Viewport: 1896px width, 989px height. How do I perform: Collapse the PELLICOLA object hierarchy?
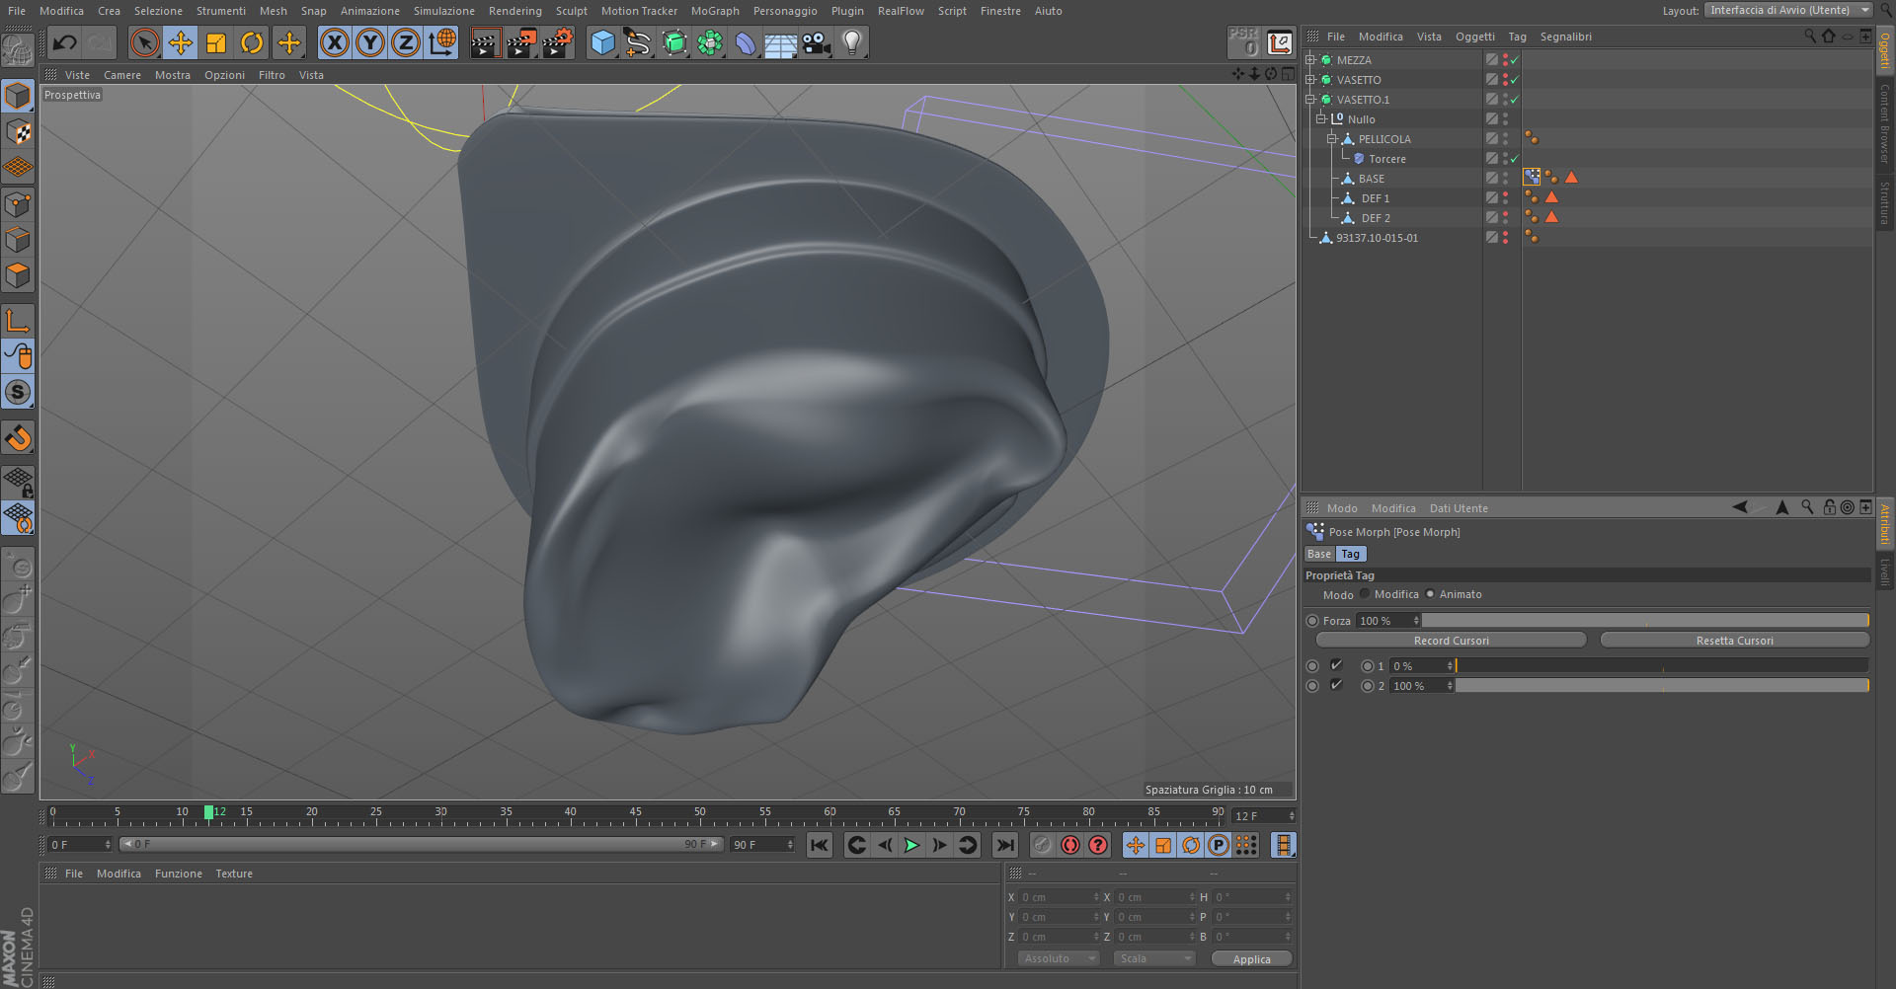(x=1331, y=139)
